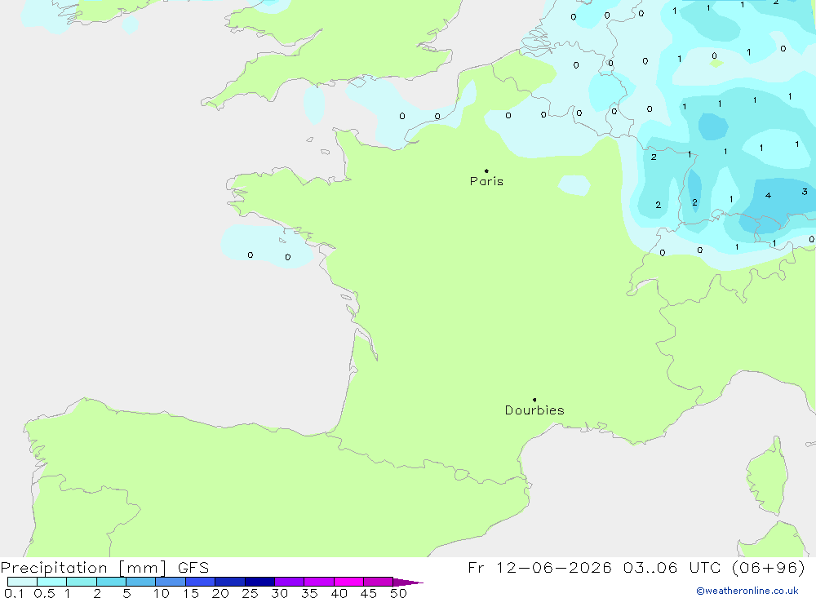The height and width of the screenshot is (598, 816).
Task: Click the '3' precipitation value on map
Action: click(x=805, y=192)
